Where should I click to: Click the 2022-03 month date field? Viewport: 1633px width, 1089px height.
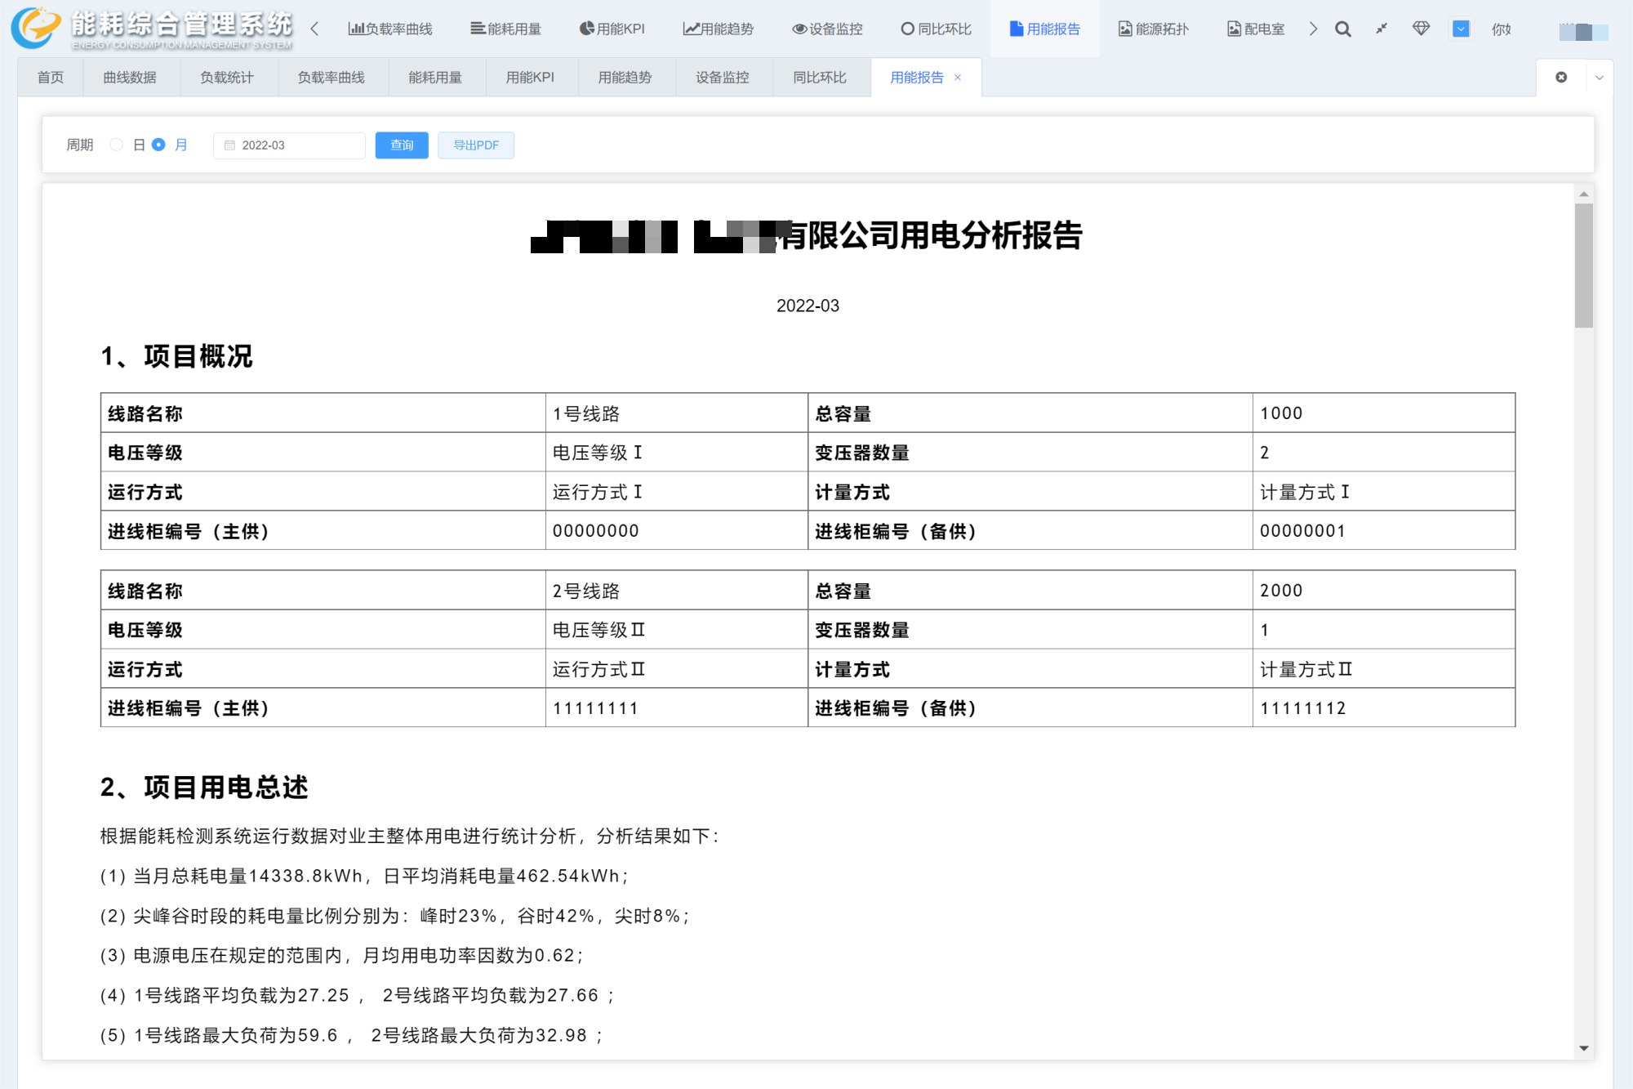click(289, 145)
